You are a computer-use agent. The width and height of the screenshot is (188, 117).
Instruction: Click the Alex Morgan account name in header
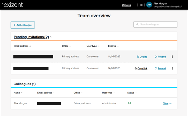click(x=160, y=4)
